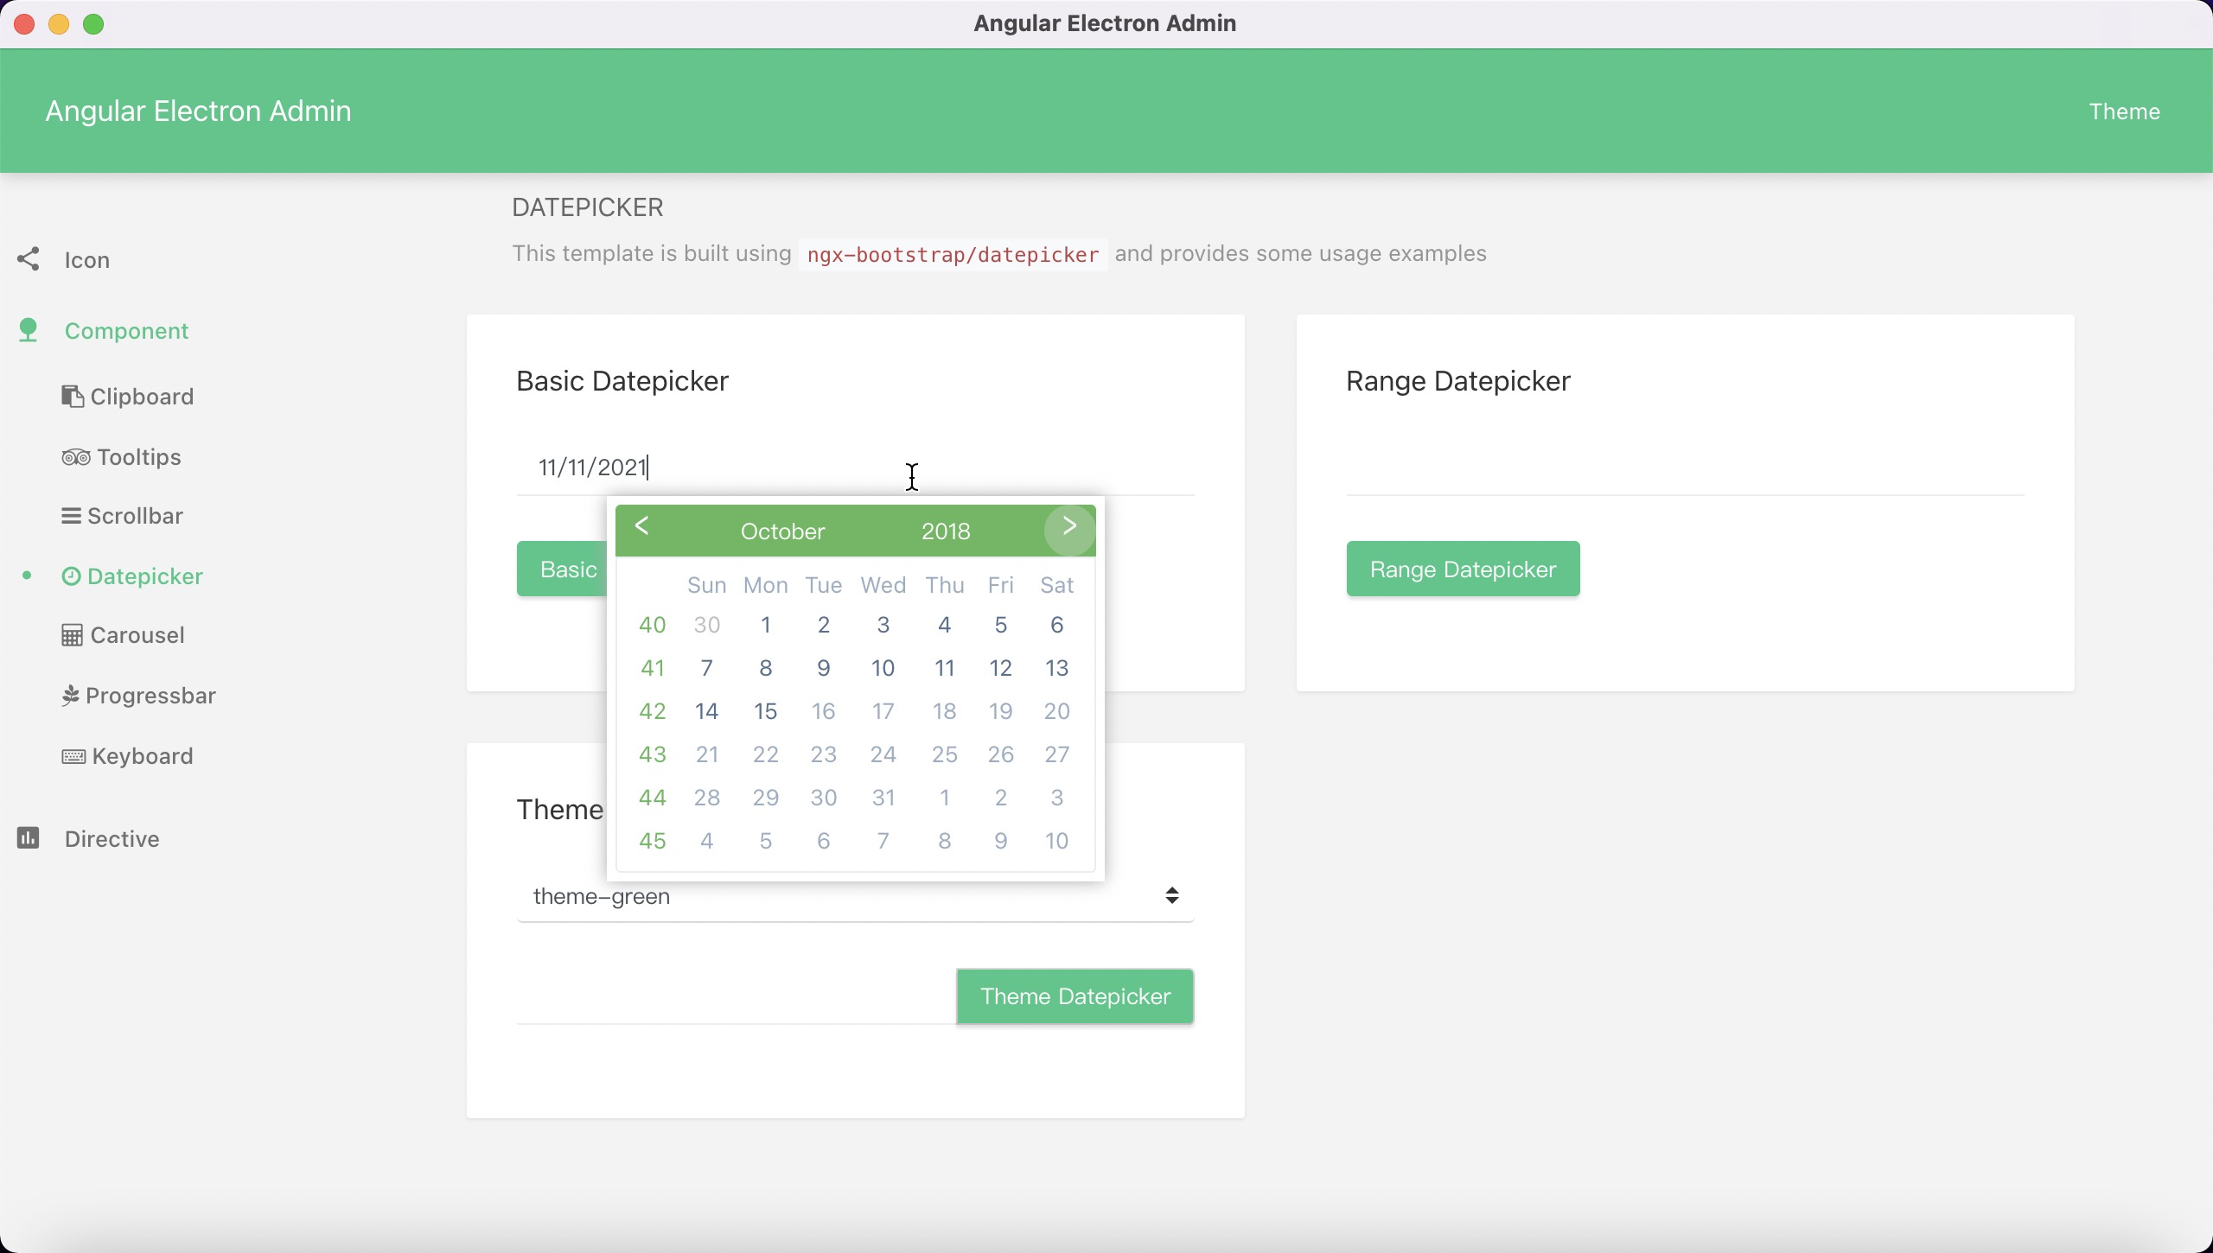Screen dimensions: 2213x1253
Task: Select October 12 in the calendar
Action: 1000,668
